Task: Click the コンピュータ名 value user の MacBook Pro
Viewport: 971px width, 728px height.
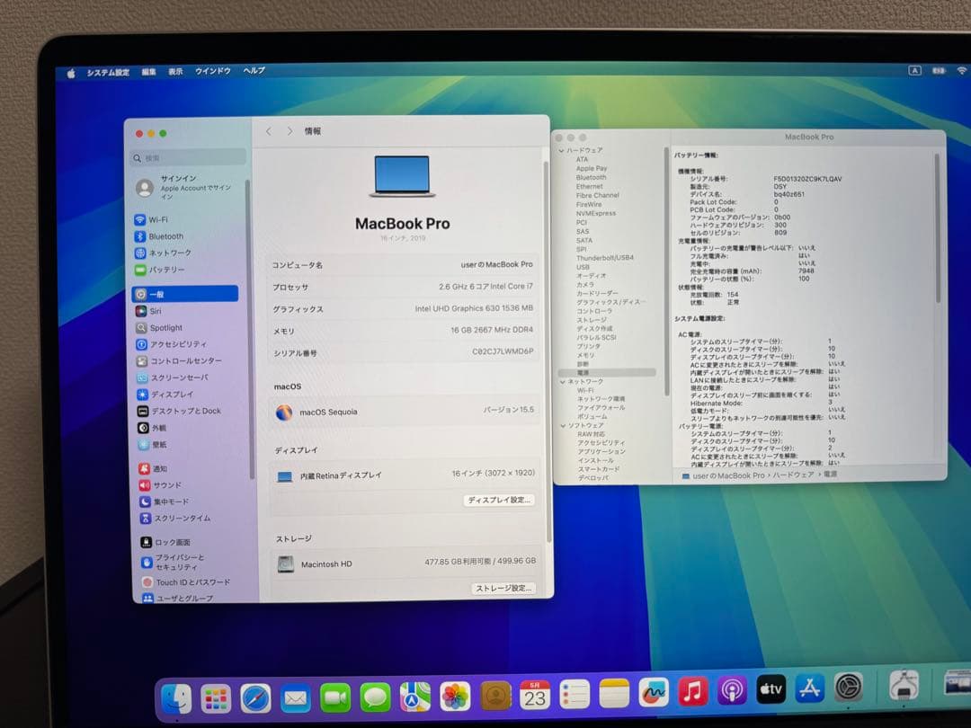Action: [x=496, y=264]
